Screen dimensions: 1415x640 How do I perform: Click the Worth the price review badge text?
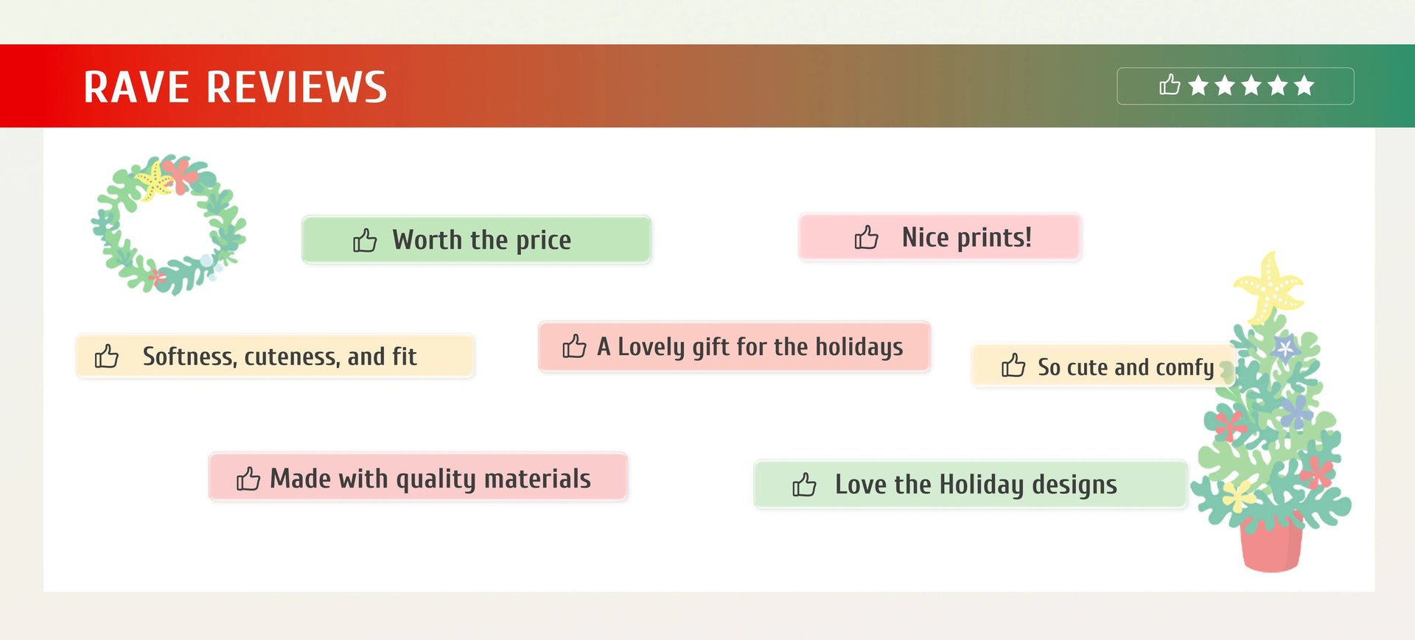coord(481,240)
